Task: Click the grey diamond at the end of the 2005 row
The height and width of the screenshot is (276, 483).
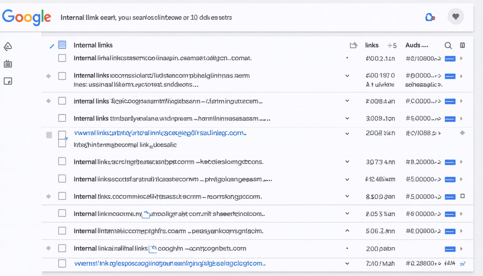Action: pyautogui.click(x=463, y=133)
